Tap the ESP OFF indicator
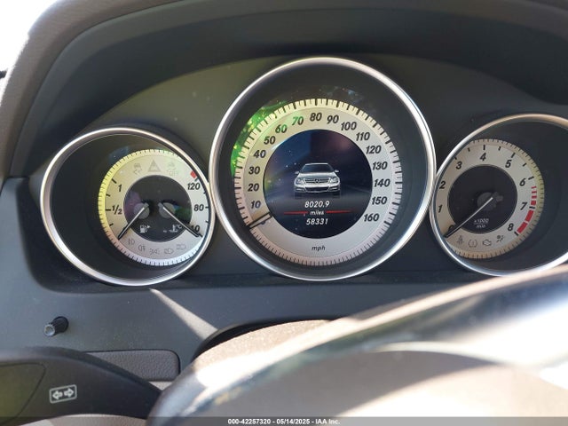Screen dimensions: 568x426 (172, 169)
